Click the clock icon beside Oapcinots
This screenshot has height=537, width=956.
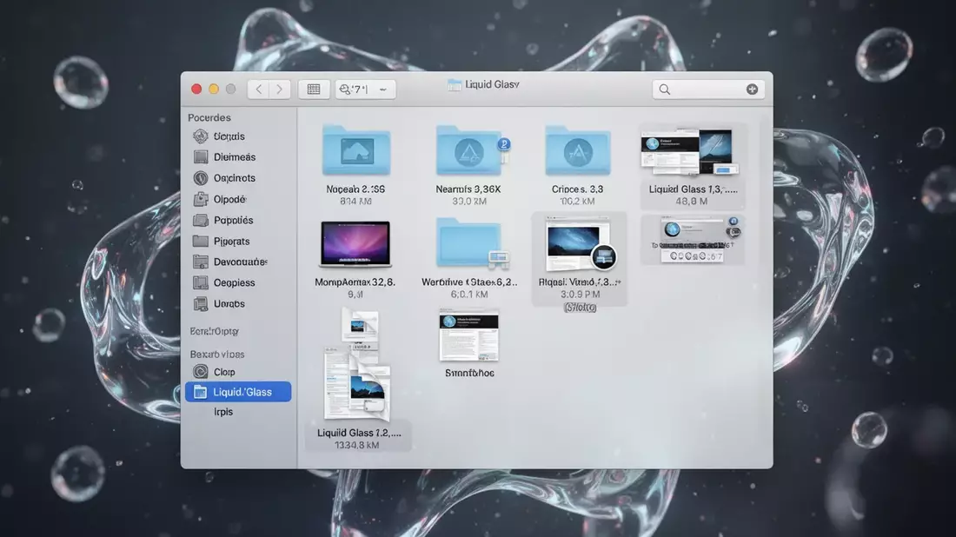tap(201, 178)
